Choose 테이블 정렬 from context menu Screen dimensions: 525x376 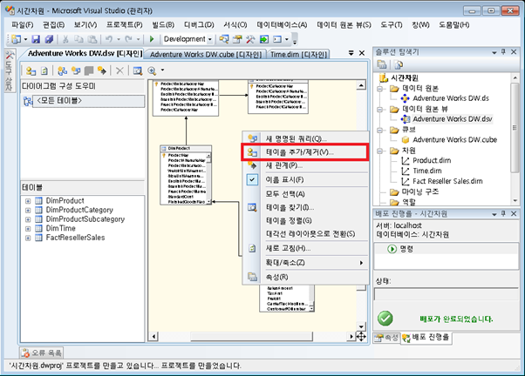305,221
